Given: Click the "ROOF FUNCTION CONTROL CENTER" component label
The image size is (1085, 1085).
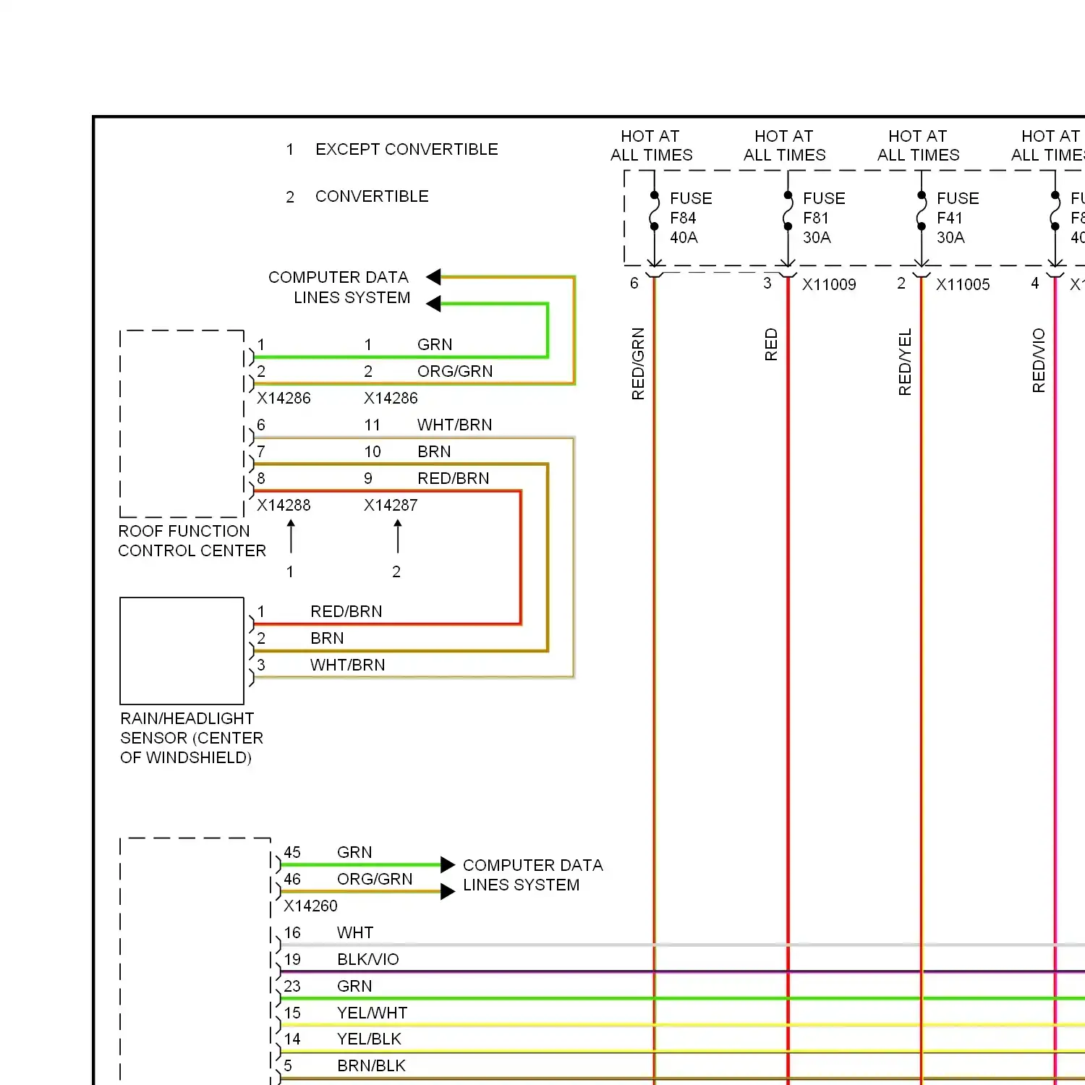Looking at the screenshot, I should (x=192, y=541).
